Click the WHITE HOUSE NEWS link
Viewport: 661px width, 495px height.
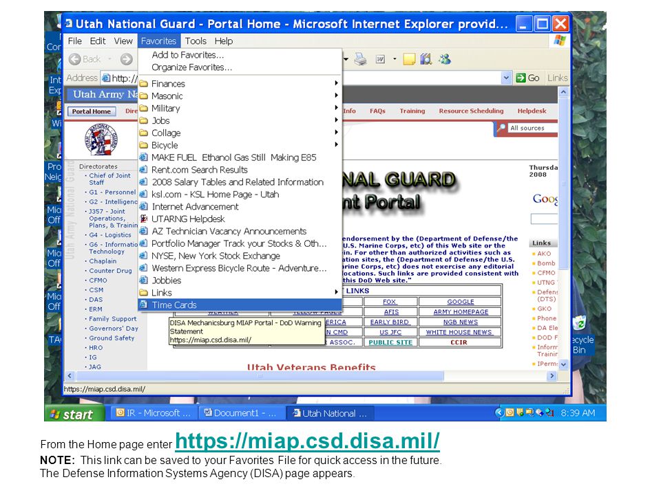[459, 332]
